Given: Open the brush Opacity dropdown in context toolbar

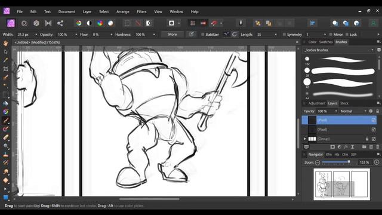Looking at the screenshot, I should pyautogui.click(x=76, y=35).
